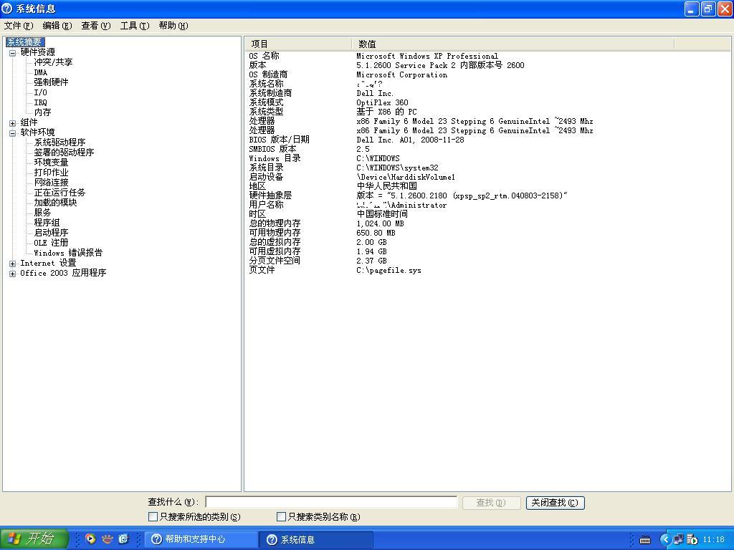Collapse the 硬件资源 tree node

click(13, 53)
